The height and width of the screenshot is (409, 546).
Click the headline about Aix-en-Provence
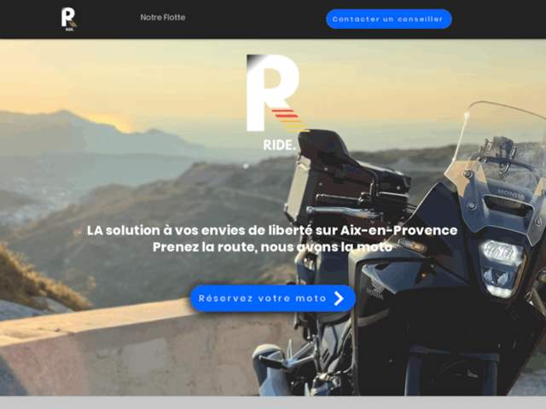[272, 230]
